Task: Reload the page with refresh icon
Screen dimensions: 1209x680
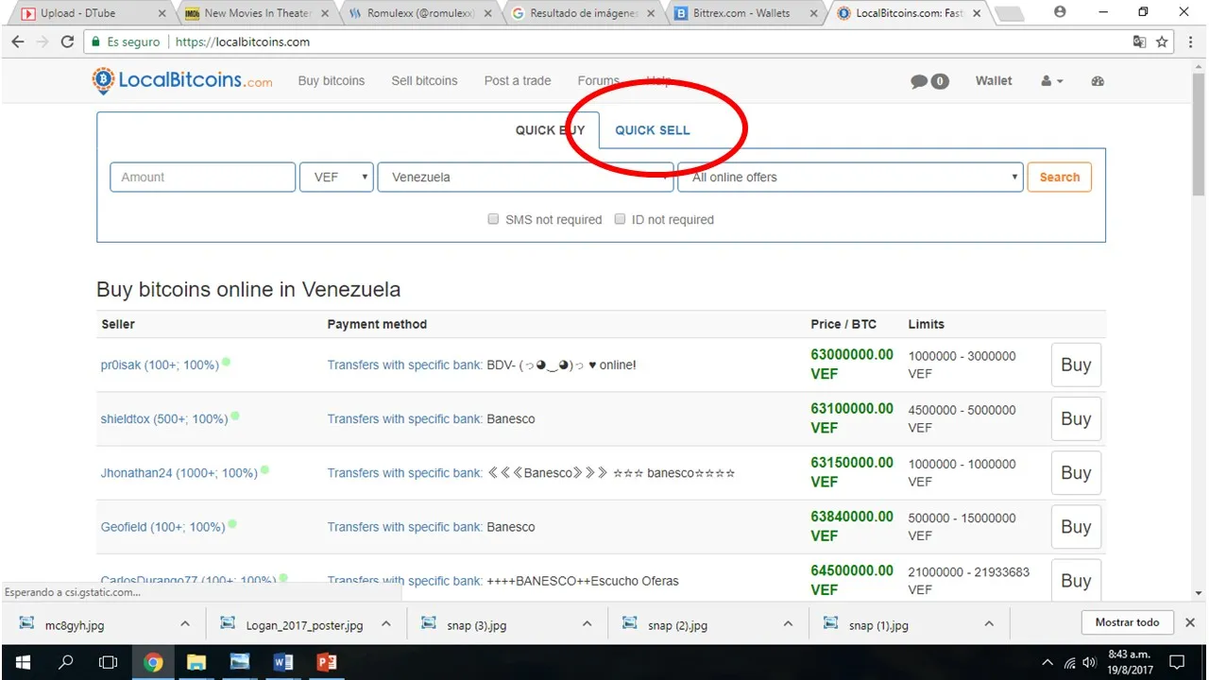Action: pyautogui.click(x=67, y=42)
